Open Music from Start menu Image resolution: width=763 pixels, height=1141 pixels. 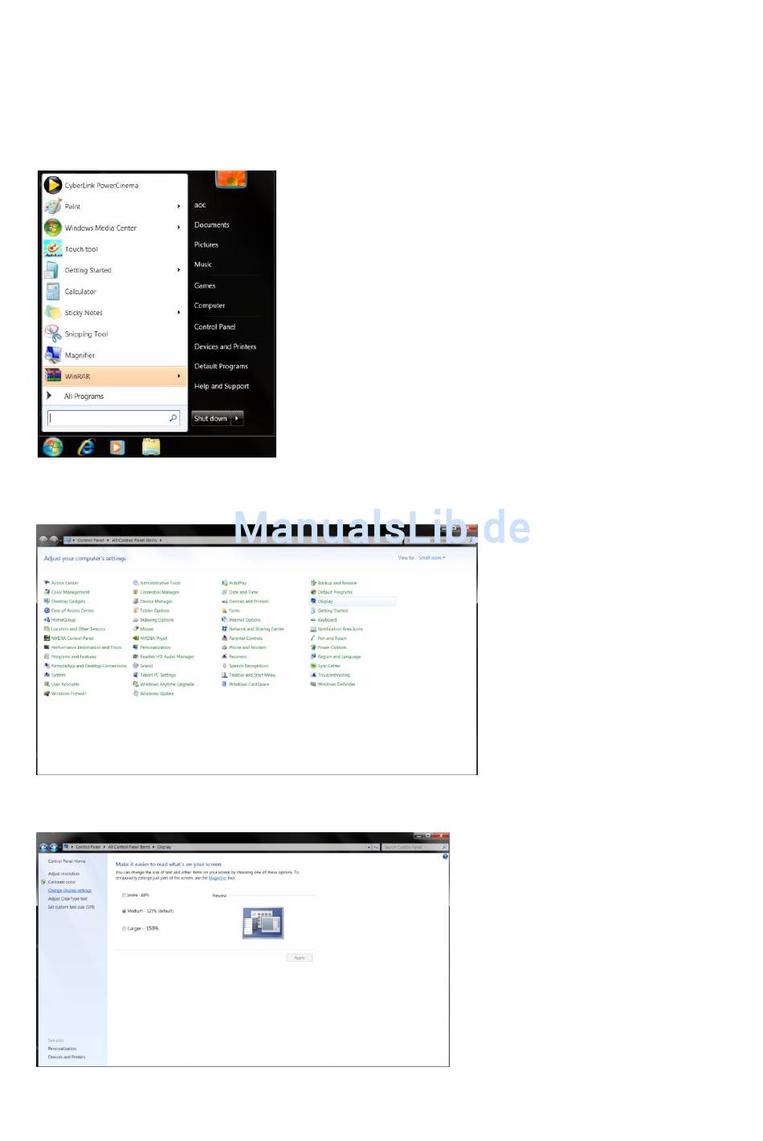(x=203, y=265)
